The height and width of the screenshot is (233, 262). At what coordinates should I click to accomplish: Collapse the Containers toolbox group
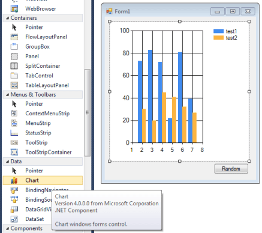click(7, 18)
